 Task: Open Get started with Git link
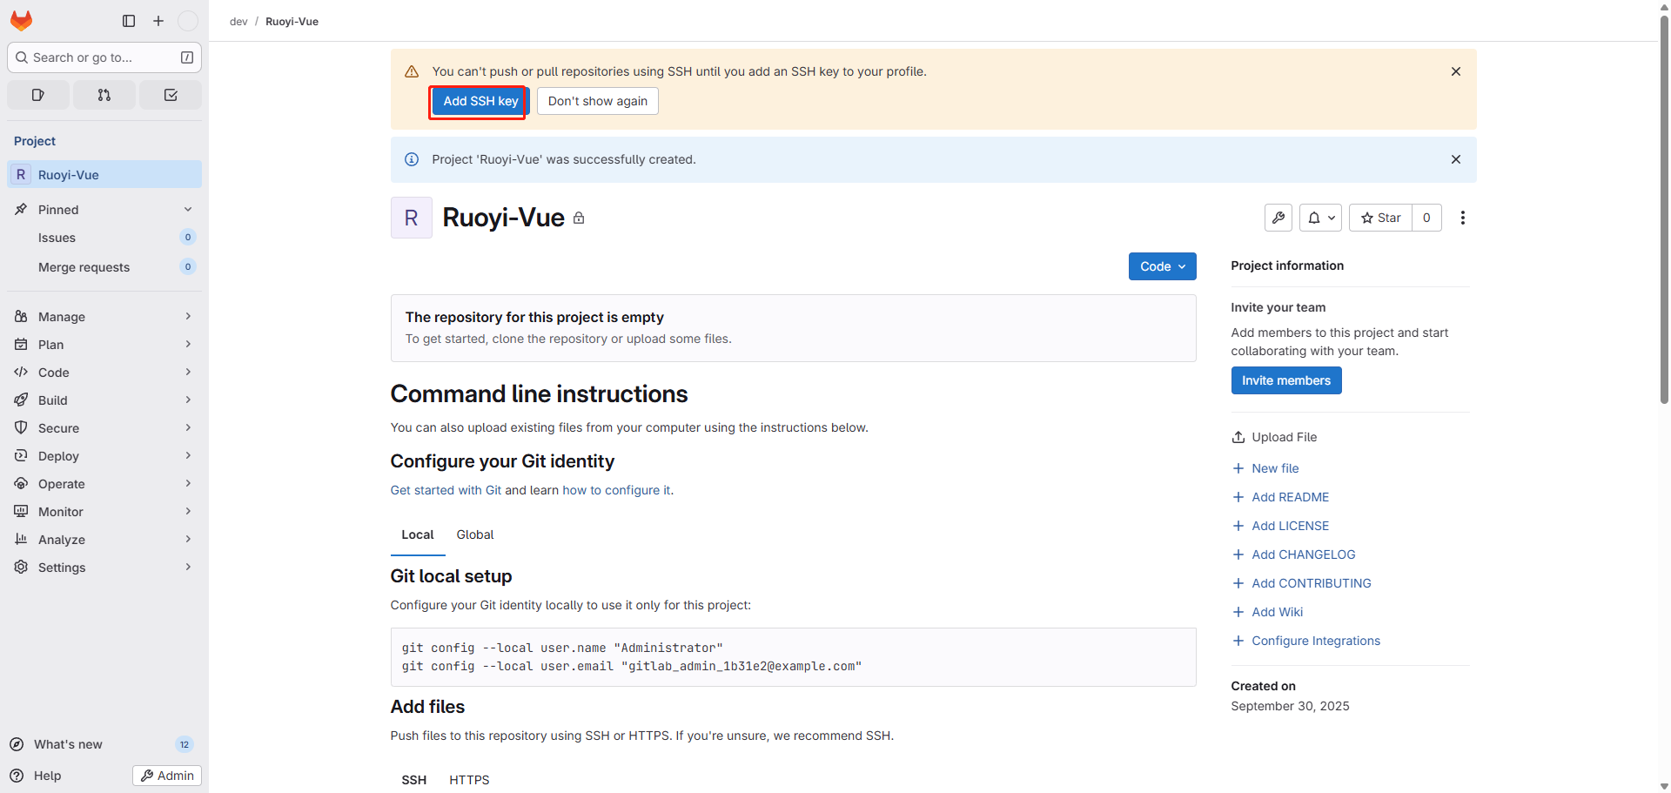coord(446,490)
